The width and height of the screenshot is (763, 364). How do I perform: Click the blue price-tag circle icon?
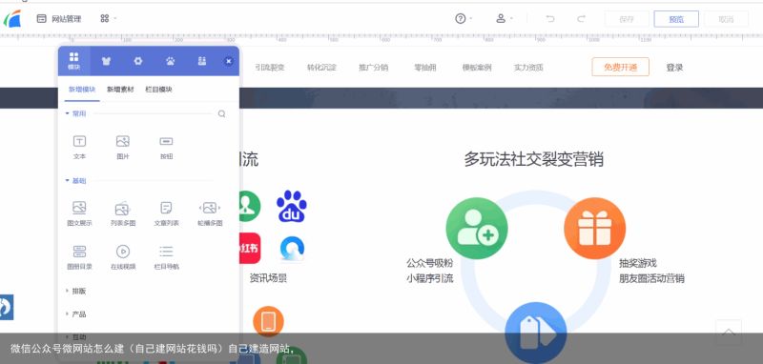click(536, 333)
